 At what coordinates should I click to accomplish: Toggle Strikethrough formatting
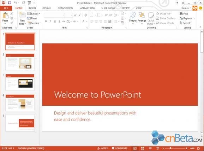tap(64, 21)
